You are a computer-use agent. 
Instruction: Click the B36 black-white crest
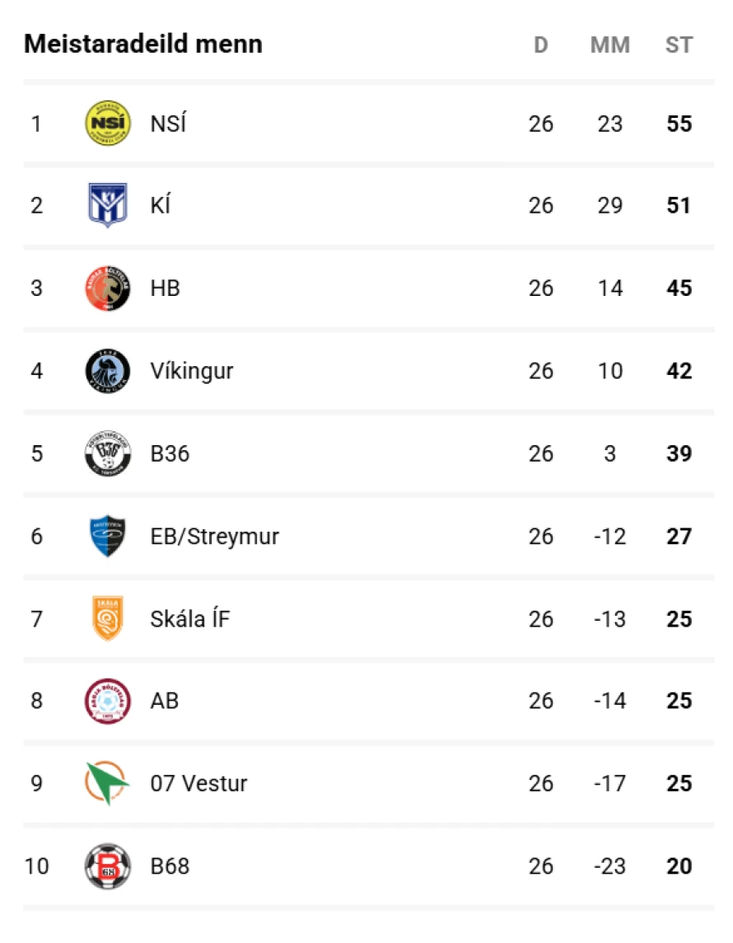tap(108, 453)
